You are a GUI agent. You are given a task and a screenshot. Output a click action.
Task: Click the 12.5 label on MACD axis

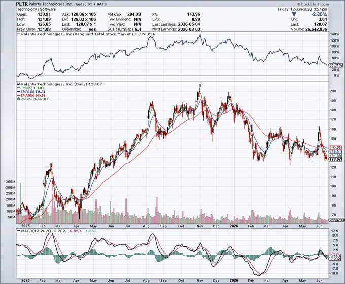334,231
